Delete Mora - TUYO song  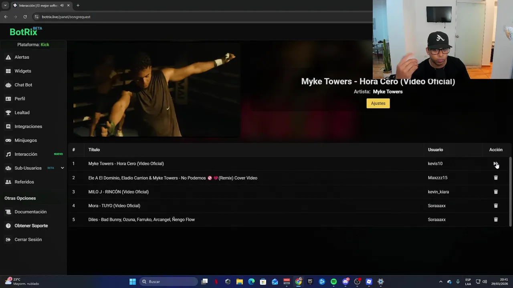[496, 206]
